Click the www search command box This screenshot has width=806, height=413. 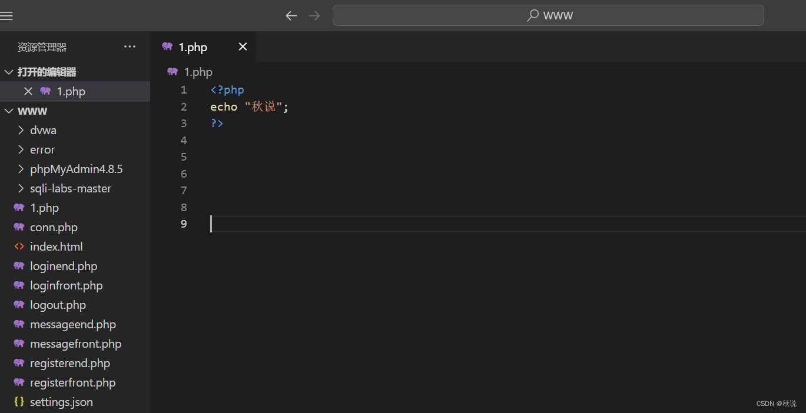pyautogui.click(x=548, y=15)
